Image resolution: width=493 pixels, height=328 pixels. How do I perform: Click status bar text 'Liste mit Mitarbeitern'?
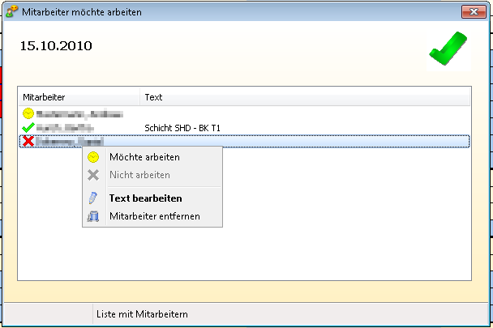(142, 314)
